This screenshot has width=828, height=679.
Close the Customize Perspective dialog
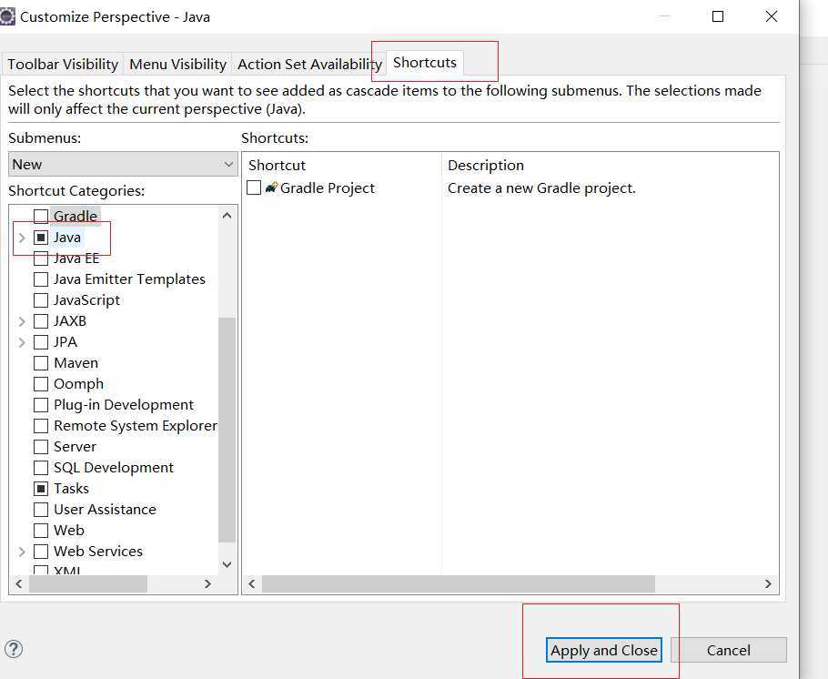coord(771,16)
